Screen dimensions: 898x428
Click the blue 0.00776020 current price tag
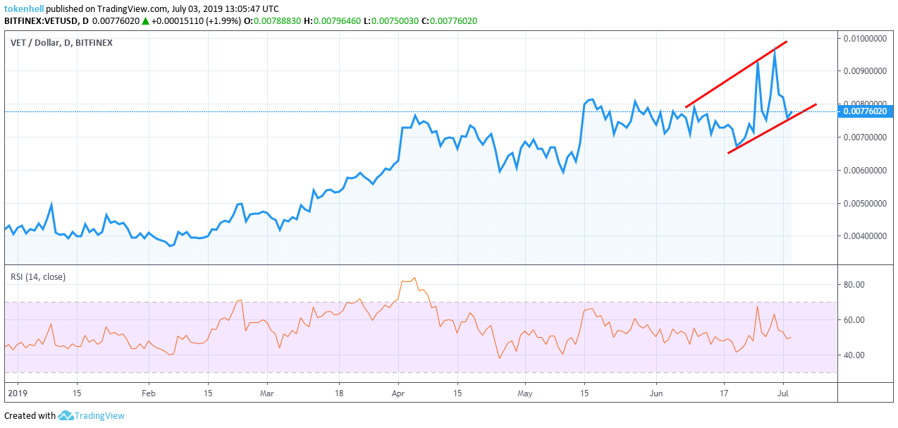tap(867, 111)
